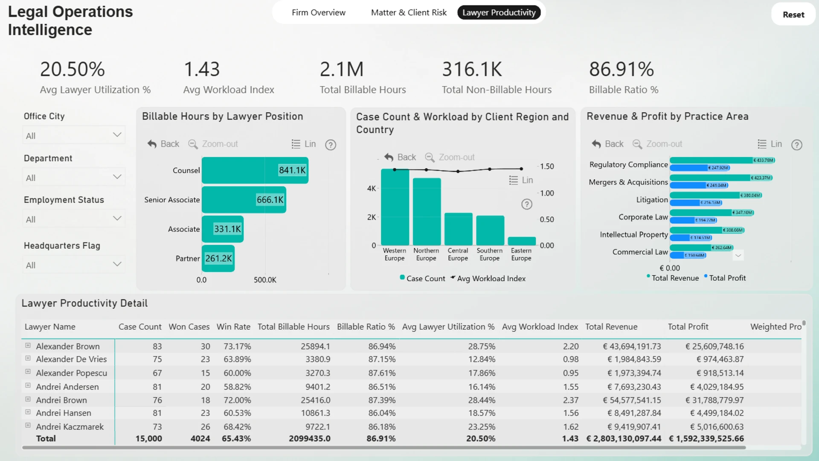
Task: Toggle Lin scale in Revenue & Profit chart
Action: click(770, 144)
